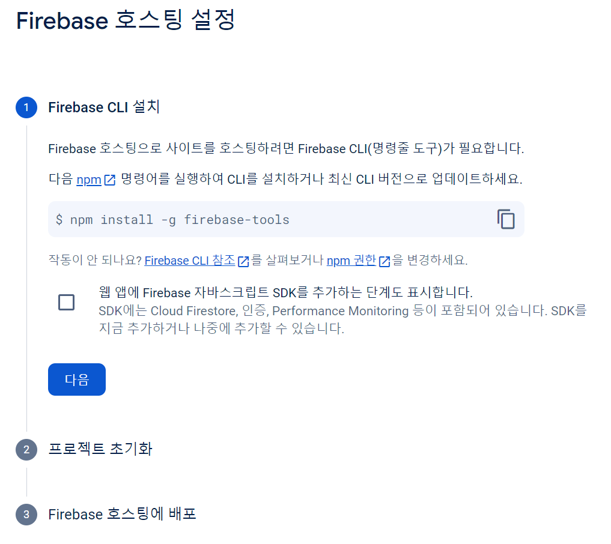This screenshot has height=544, width=611.
Task: Click the step 3 circle indicator
Action: [26, 514]
